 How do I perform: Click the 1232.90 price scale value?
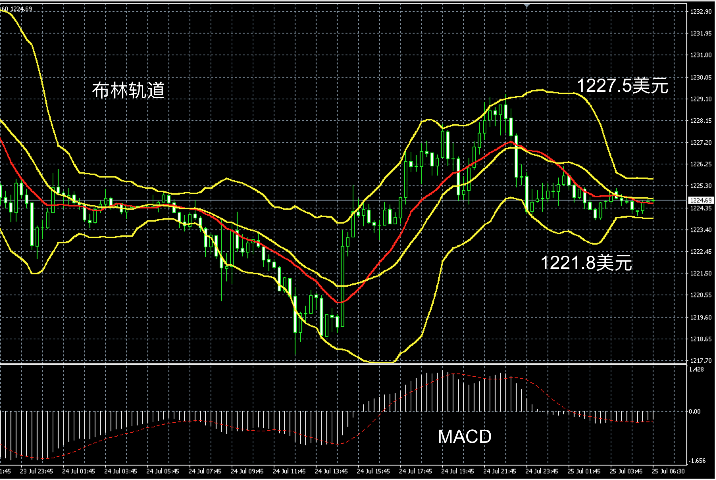701,12
